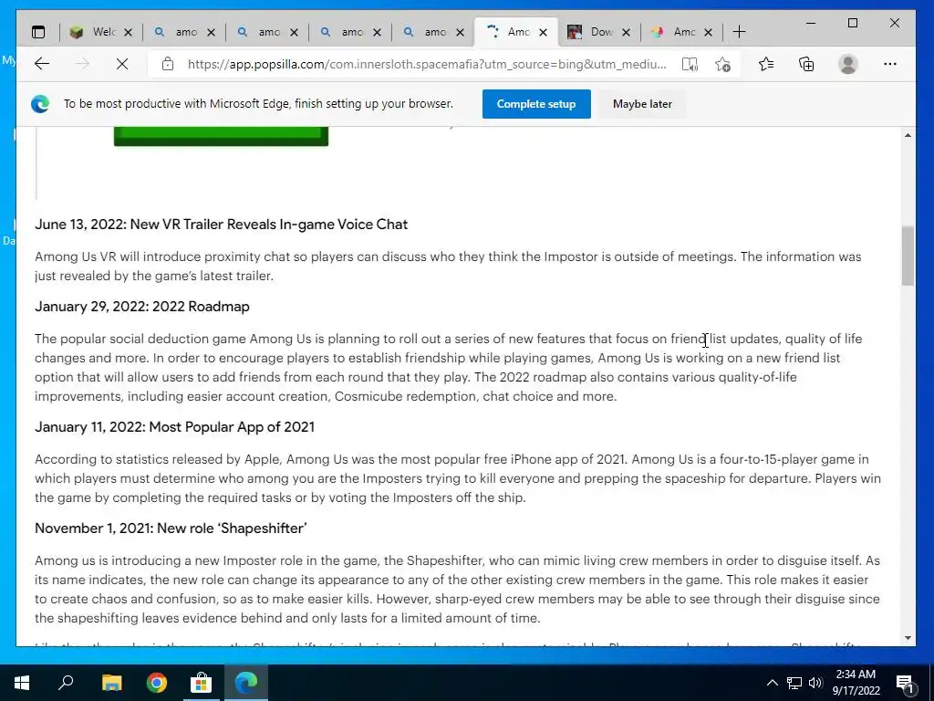Add this page to favorites
Viewport: 934px width, 701px height.
click(722, 64)
